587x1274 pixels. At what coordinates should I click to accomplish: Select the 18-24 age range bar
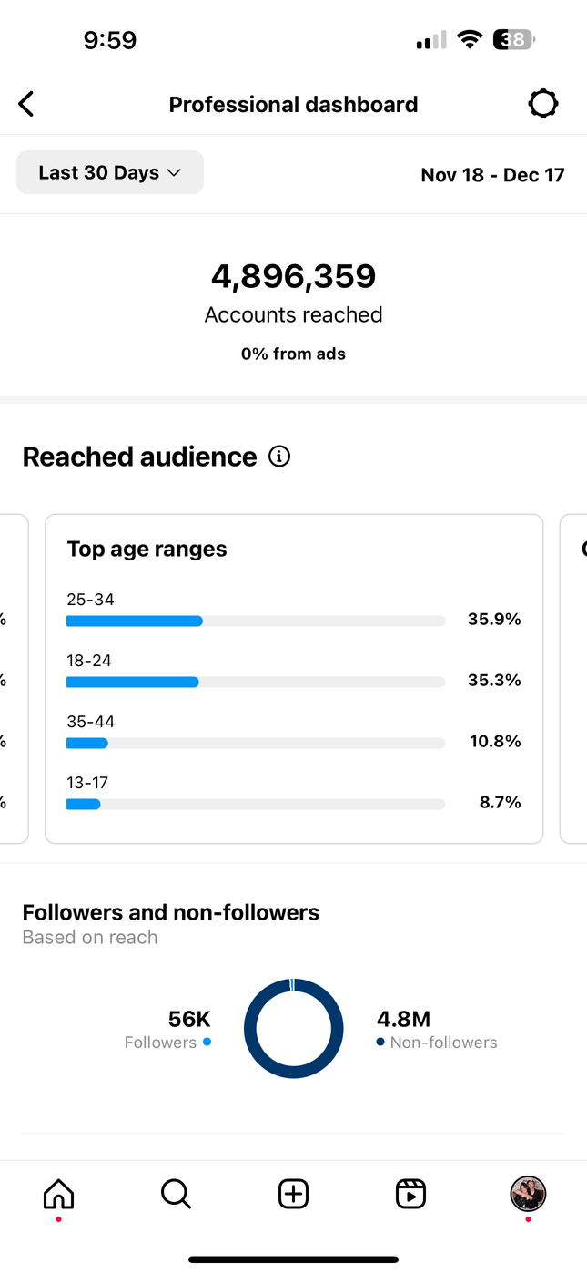256,682
